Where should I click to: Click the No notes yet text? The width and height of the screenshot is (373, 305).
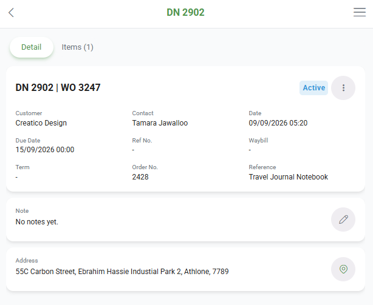(37, 222)
